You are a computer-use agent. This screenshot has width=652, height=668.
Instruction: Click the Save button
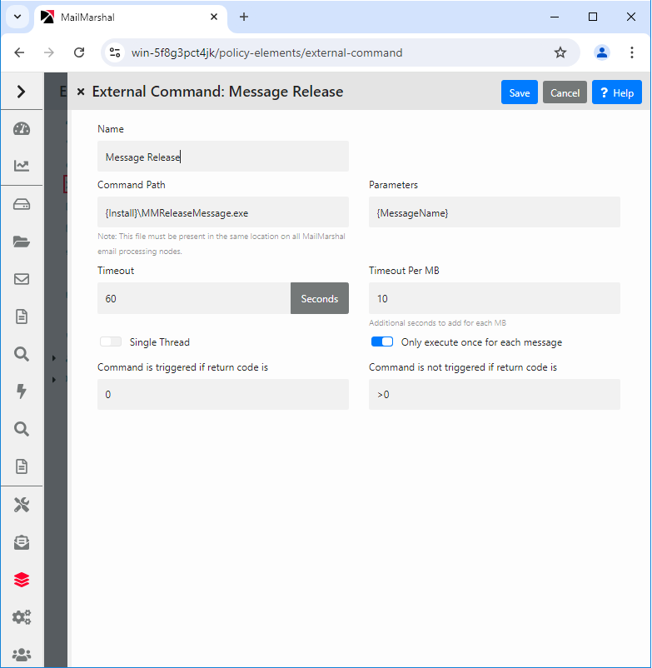point(520,92)
